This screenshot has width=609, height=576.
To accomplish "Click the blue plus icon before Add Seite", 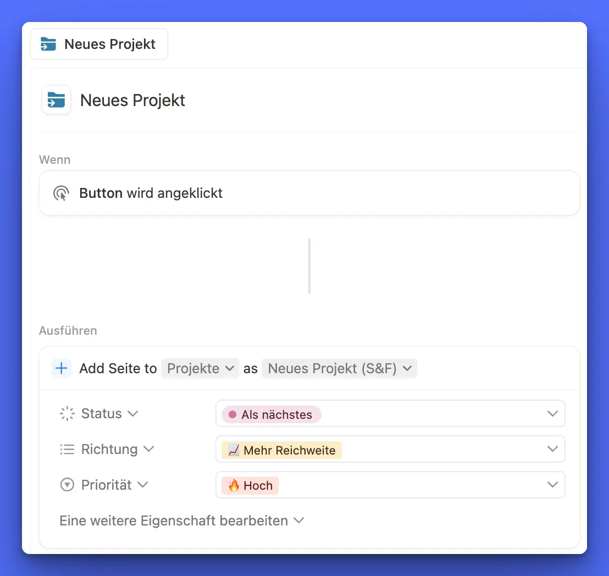I will 62,368.
